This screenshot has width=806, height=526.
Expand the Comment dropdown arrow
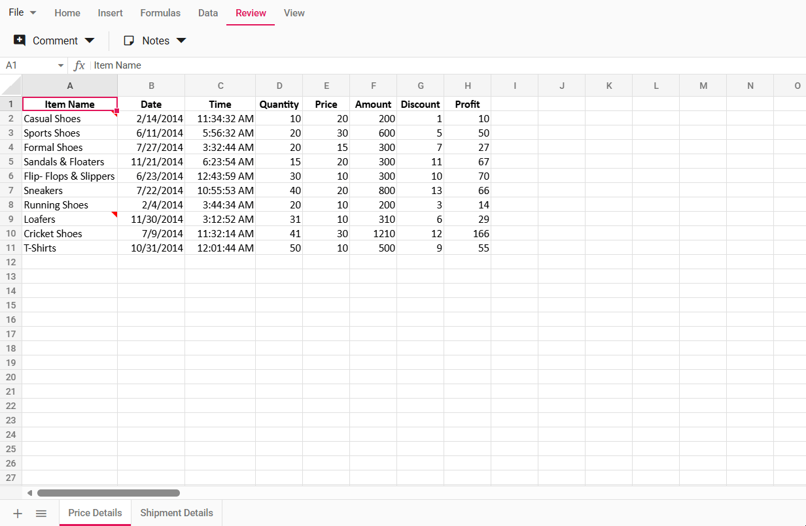pyautogui.click(x=90, y=40)
